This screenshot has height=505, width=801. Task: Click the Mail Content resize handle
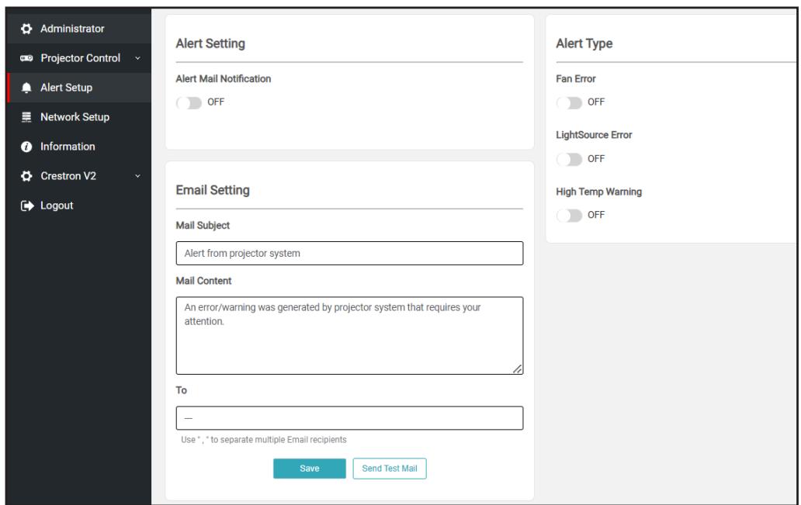coord(517,368)
